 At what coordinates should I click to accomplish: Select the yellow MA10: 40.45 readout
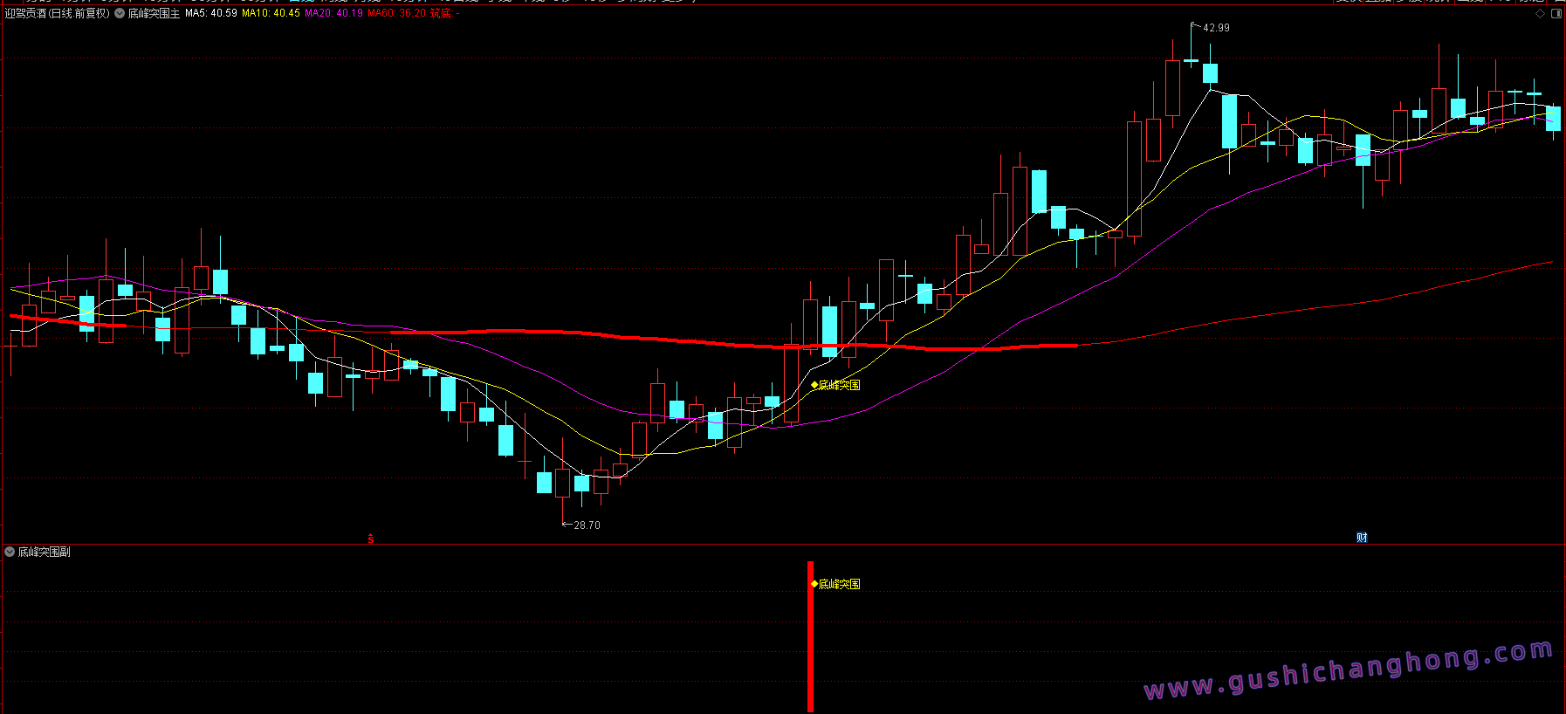point(271,14)
